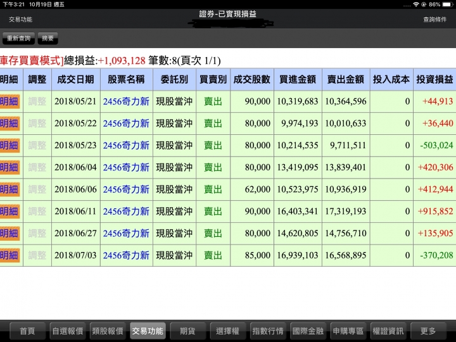The image size is (456, 342).
Task: Open the 摘要 summary button
Action: pos(47,39)
